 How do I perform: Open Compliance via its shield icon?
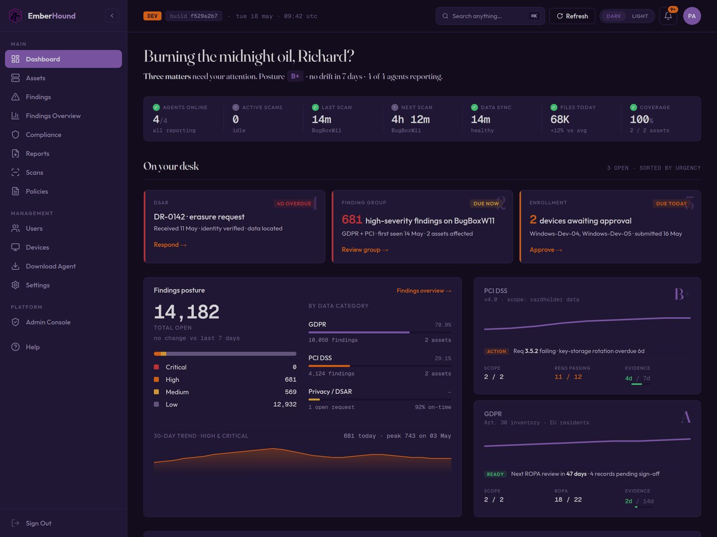(15, 135)
